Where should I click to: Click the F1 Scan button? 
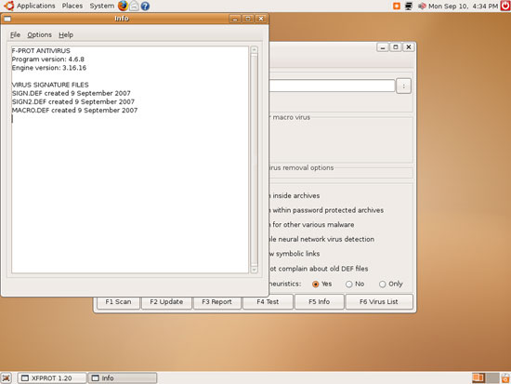tap(118, 302)
